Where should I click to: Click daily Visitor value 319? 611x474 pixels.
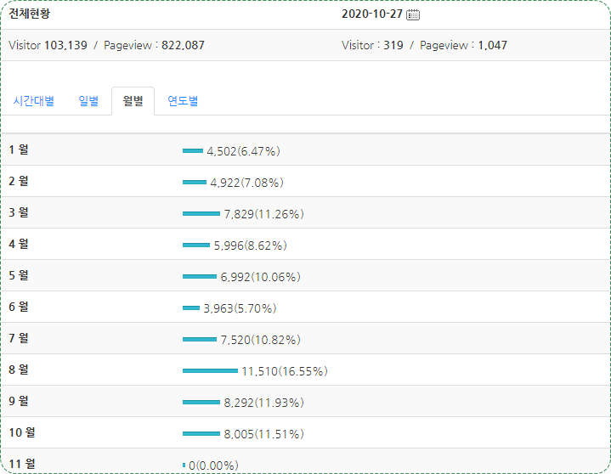393,45
